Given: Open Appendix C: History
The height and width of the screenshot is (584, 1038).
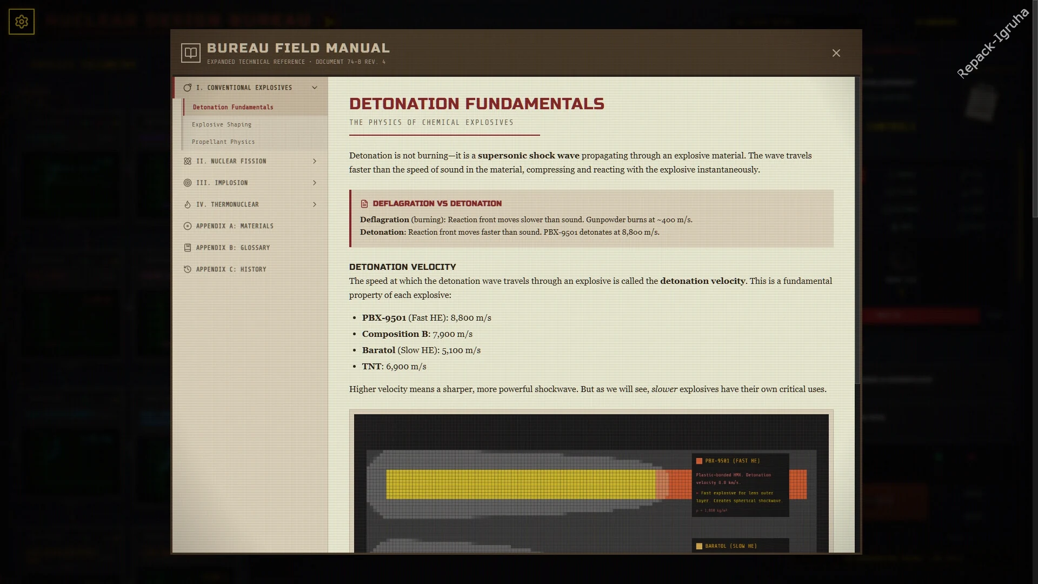Looking at the screenshot, I should tap(250, 269).
